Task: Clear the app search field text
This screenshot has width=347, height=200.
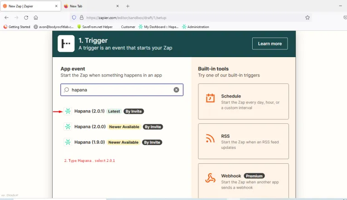Action: (x=176, y=90)
